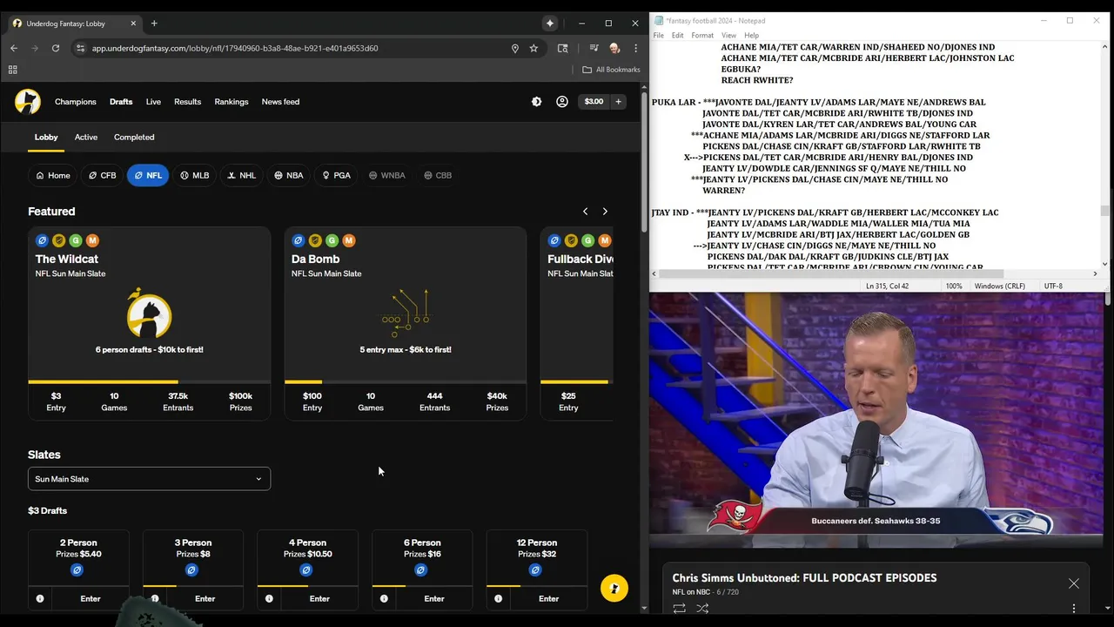The image size is (1114, 627).
Task: Open The Wildcat featured contest card
Action: tap(149, 324)
